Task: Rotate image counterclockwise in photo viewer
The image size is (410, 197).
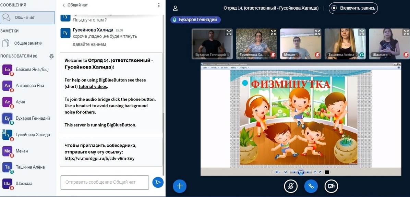Action: [x=315, y=172]
